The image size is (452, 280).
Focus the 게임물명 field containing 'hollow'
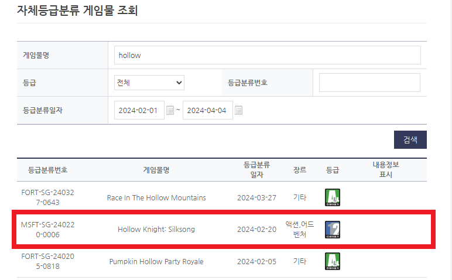267,55
